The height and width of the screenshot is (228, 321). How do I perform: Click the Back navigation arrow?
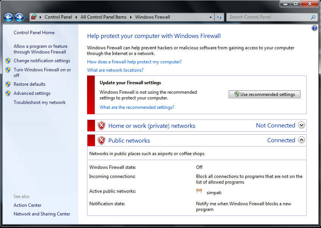[8, 17]
